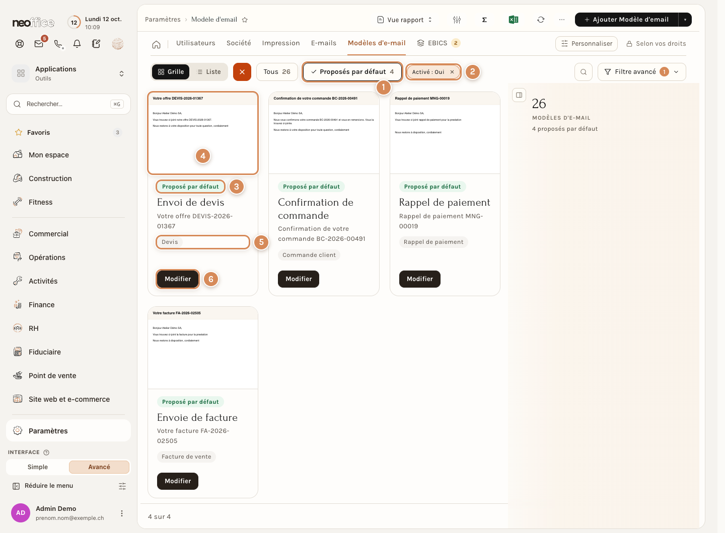The width and height of the screenshot is (725, 533).
Task: Click the help lifebuoy icon
Action: coord(20,44)
